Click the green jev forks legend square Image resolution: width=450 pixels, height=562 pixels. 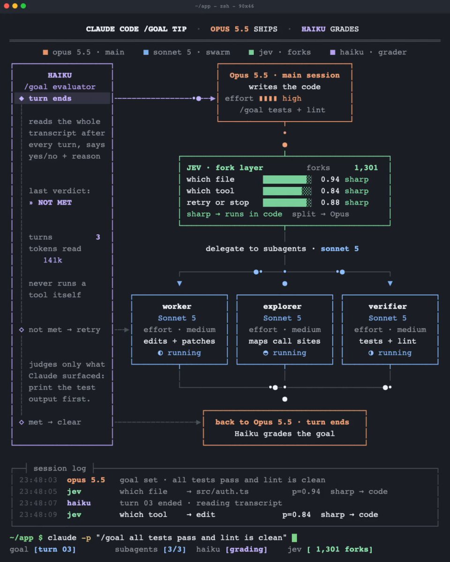pyautogui.click(x=252, y=52)
